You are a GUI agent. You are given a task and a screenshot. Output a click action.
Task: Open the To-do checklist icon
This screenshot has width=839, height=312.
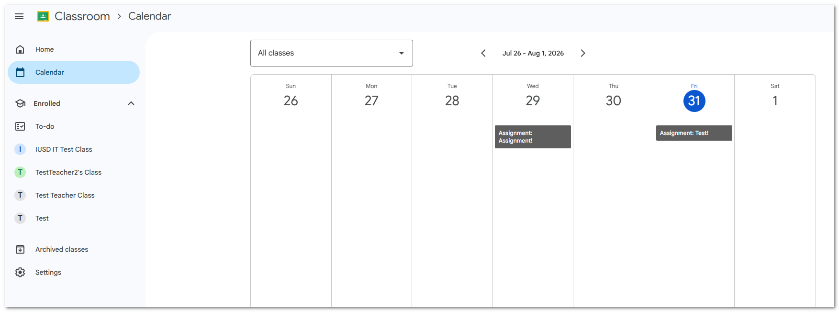tap(20, 126)
